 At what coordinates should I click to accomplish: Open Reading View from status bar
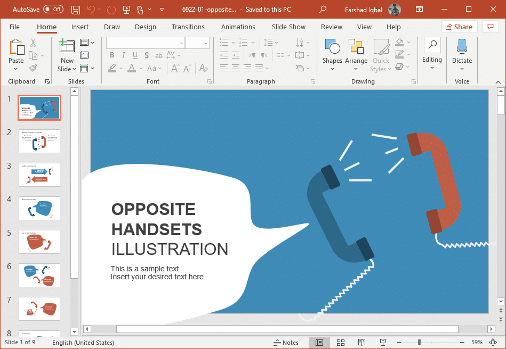[x=362, y=342]
